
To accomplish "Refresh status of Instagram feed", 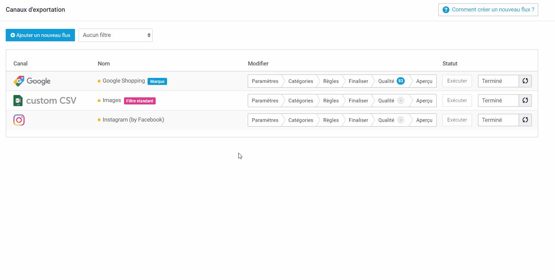I will (525, 120).
